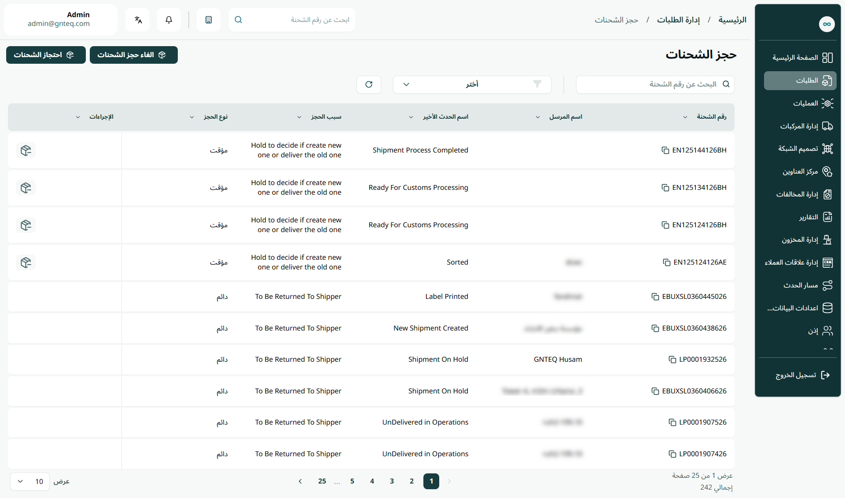The image size is (845, 498).
Task: Click تسجيل الخروج logout button
Action: point(803,375)
